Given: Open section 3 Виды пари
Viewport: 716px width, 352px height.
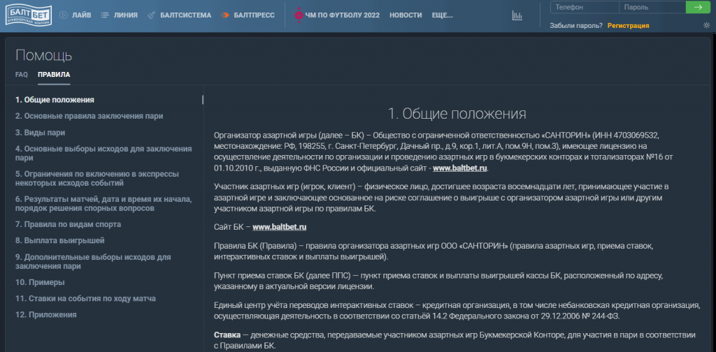Looking at the screenshot, I should (x=41, y=132).
